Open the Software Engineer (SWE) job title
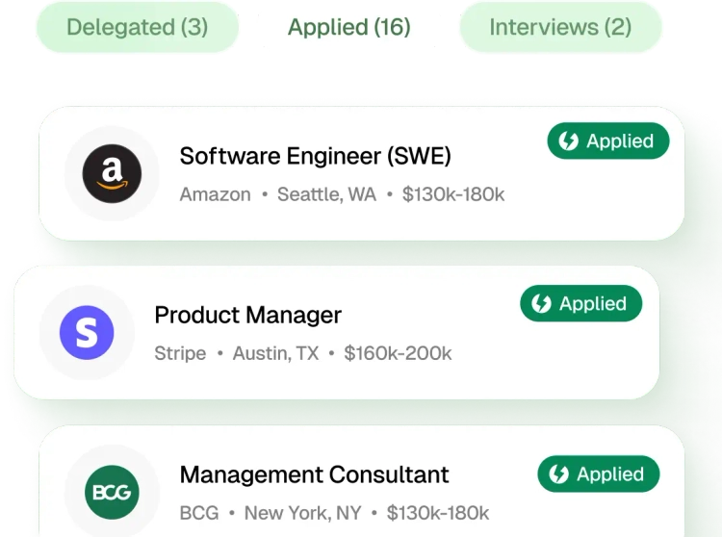Screen dimensions: 722x537 point(315,156)
